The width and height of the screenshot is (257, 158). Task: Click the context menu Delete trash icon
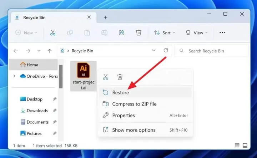tap(120, 77)
